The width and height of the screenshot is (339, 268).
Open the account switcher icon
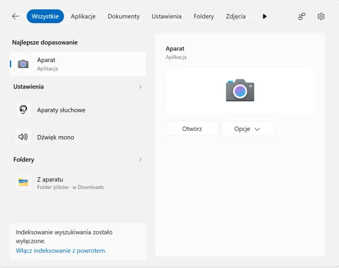[x=302, y=16]
